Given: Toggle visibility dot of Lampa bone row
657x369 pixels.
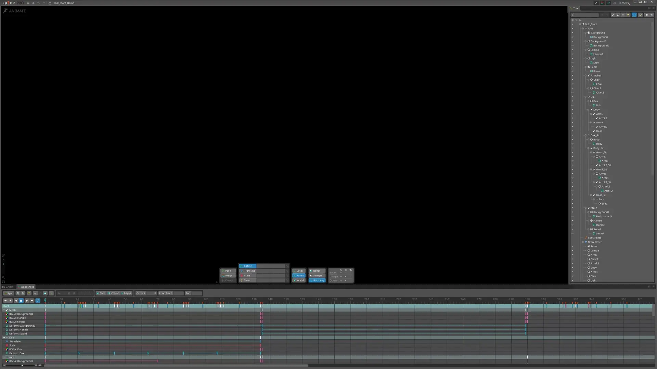Looking at the screenshot, I should coord(572,50).
